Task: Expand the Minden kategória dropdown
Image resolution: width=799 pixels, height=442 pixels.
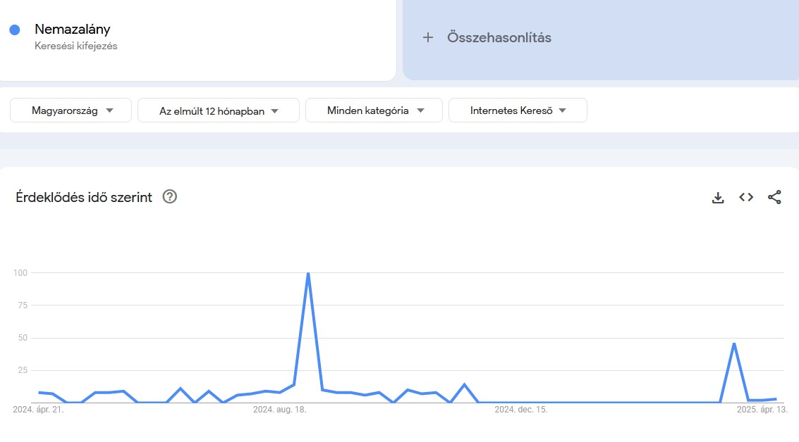Action: [x=374, y=110]
